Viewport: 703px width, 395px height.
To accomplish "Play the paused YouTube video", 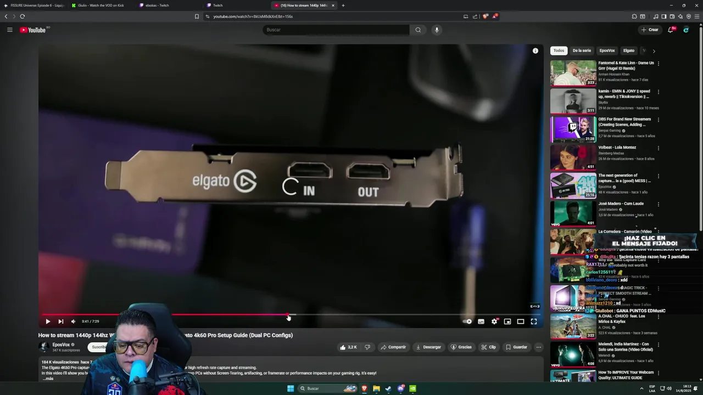I will coord(48,321).
